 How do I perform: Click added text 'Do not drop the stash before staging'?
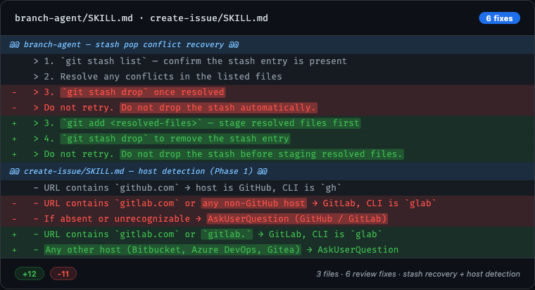coord(262,154)
